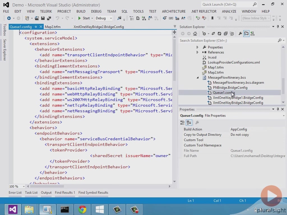
Task: Switch to the Map2.trfm editor tab
Action: click(x=52, y=27)
